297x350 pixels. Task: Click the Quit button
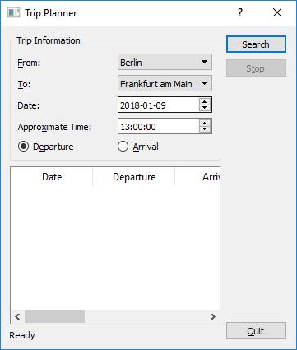click(x=256, y=331)
